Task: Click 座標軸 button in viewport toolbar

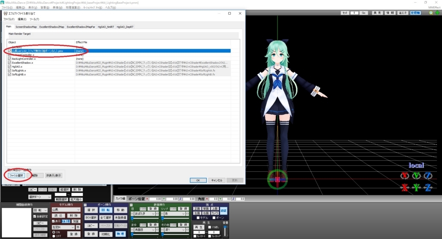Action: (415, 13)
